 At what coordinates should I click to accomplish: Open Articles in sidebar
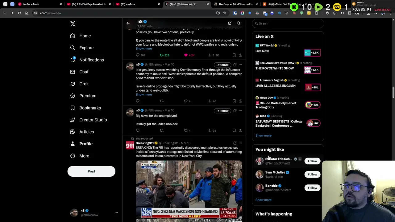[82, 132]
